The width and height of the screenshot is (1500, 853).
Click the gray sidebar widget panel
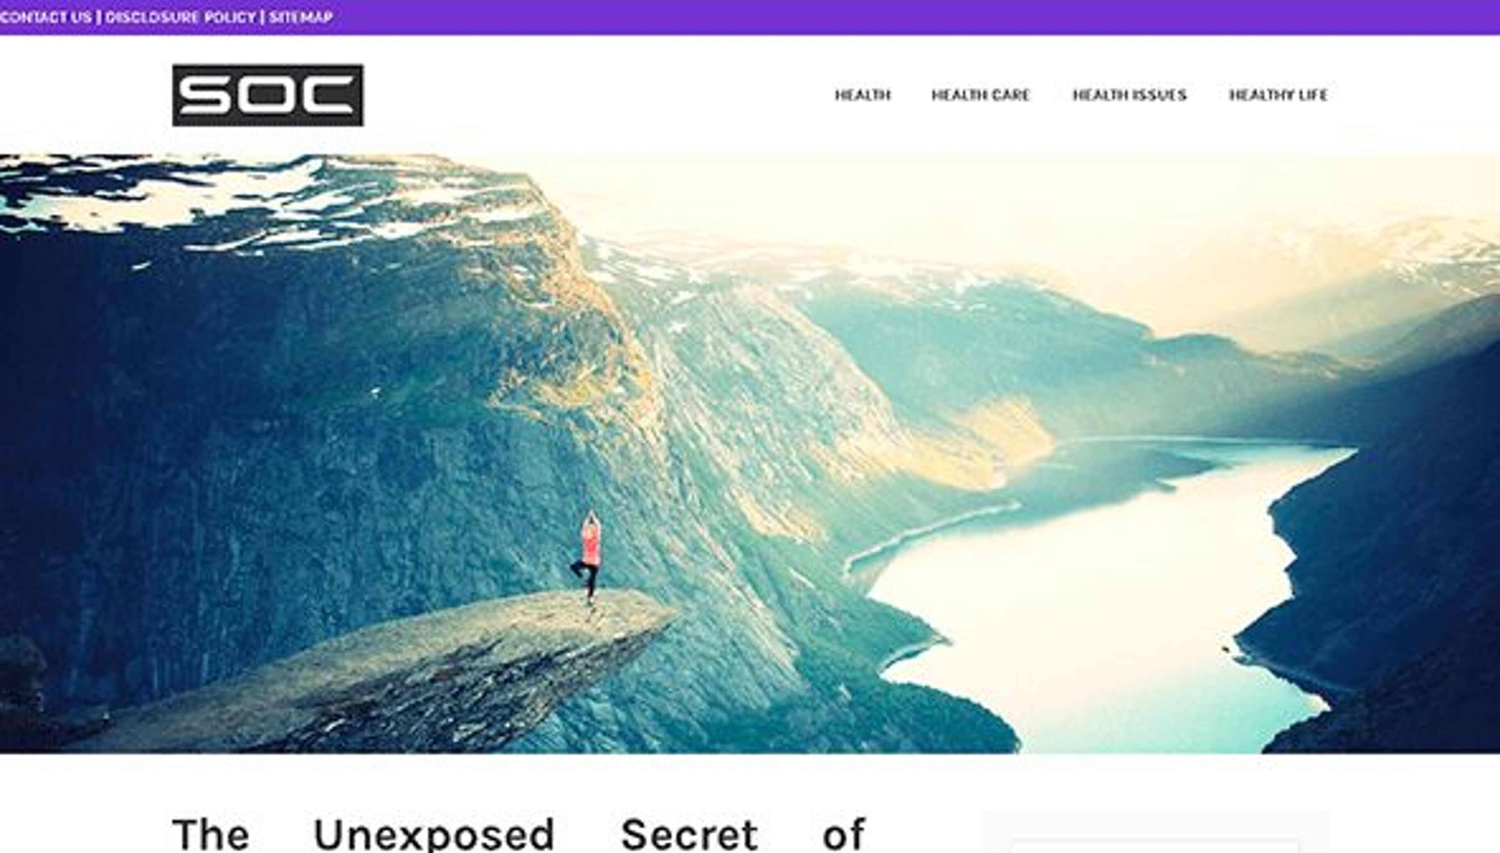coord(1155,832)
